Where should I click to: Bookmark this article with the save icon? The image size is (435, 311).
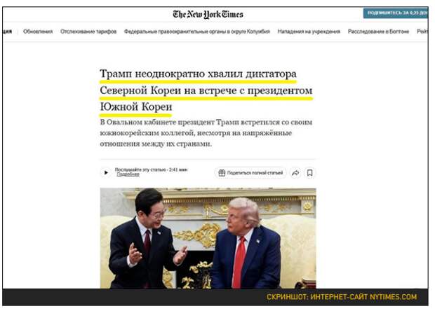pos(309,173)
